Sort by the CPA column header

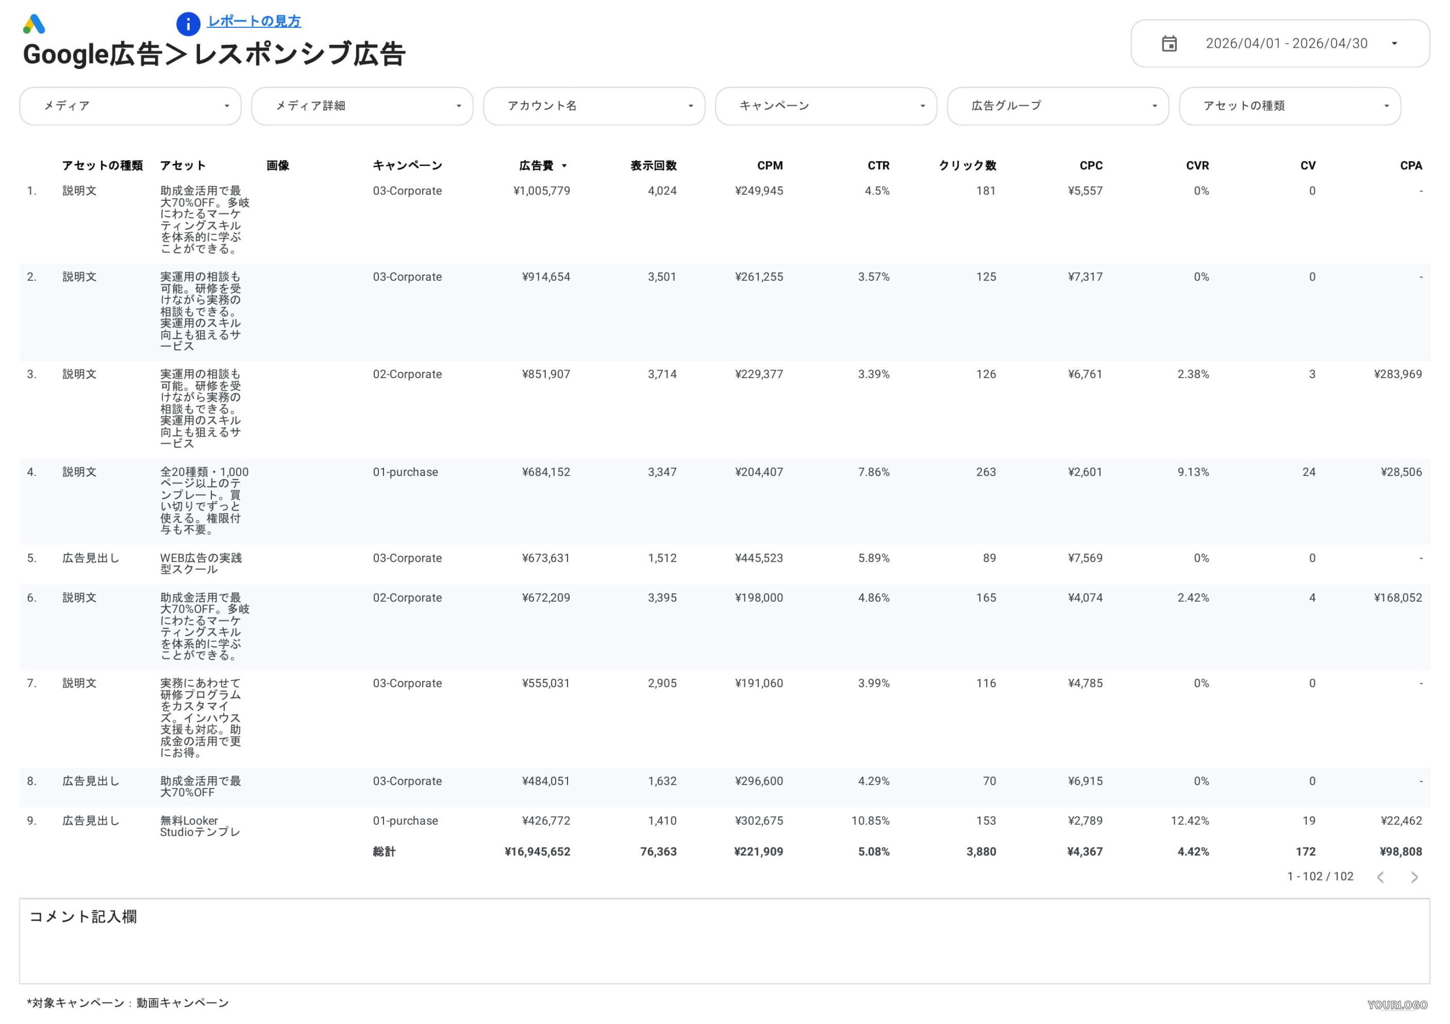pyautogui.click(x=1411, y=165)
